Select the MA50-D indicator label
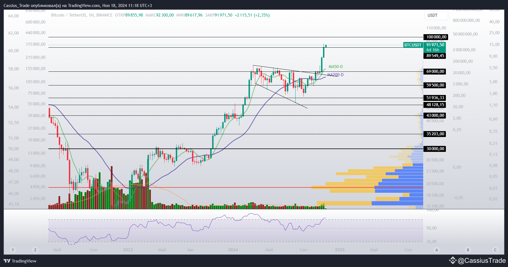The width and height of the screenshot is (508, 267). tap(336, 67)
